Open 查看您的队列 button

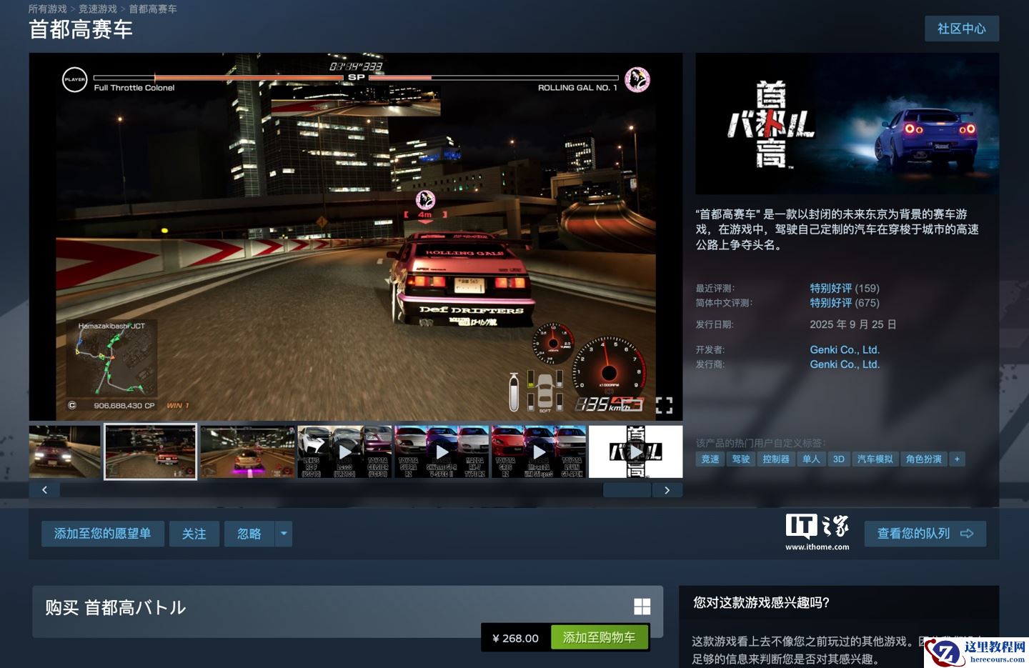pos(925,534)
